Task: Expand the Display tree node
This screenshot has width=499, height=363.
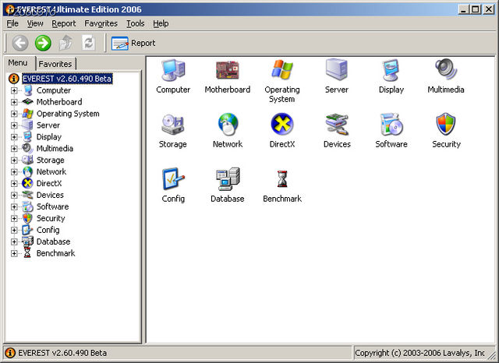Action: click(x=14, y=137)
